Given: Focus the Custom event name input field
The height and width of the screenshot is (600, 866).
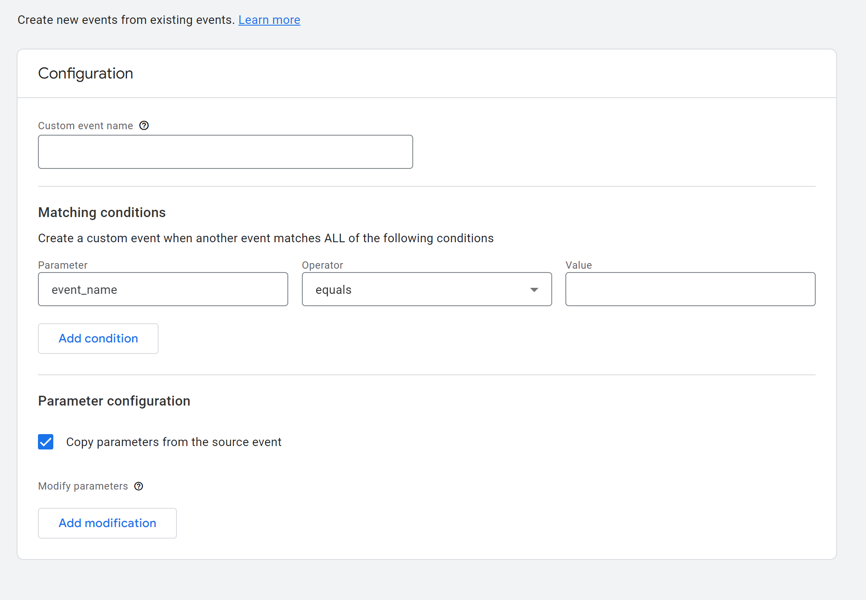Looking at the screenshot, I should tap(225, 152).
